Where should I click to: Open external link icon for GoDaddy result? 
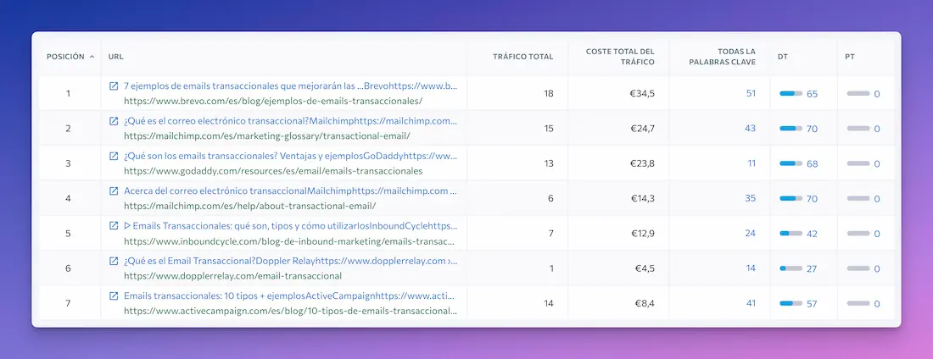pyautogui.click(x=114, y=156)
